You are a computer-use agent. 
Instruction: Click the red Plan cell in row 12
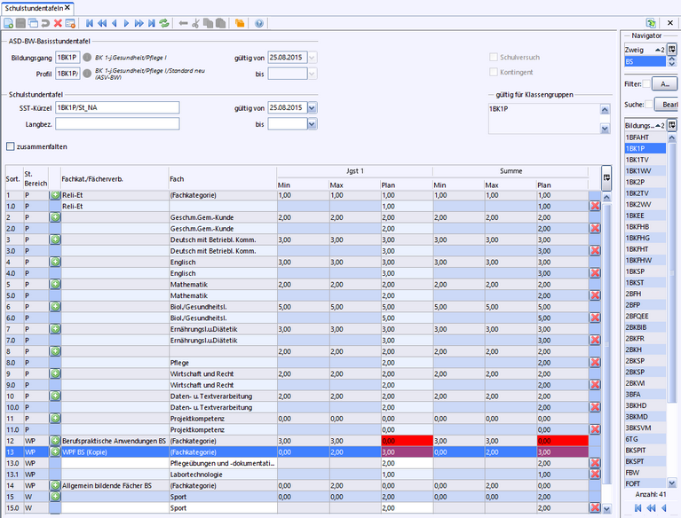pos(405,440)
